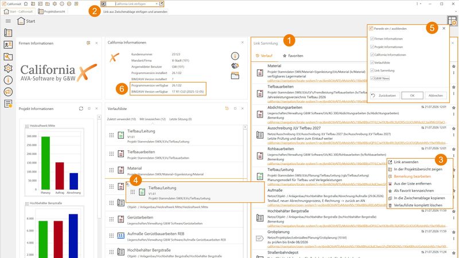Open more options for Material link

pos(453,73)
